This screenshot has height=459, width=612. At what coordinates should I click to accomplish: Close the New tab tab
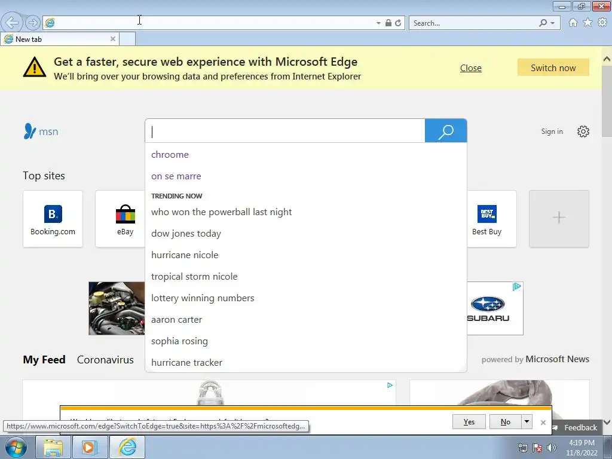point(113,39)
